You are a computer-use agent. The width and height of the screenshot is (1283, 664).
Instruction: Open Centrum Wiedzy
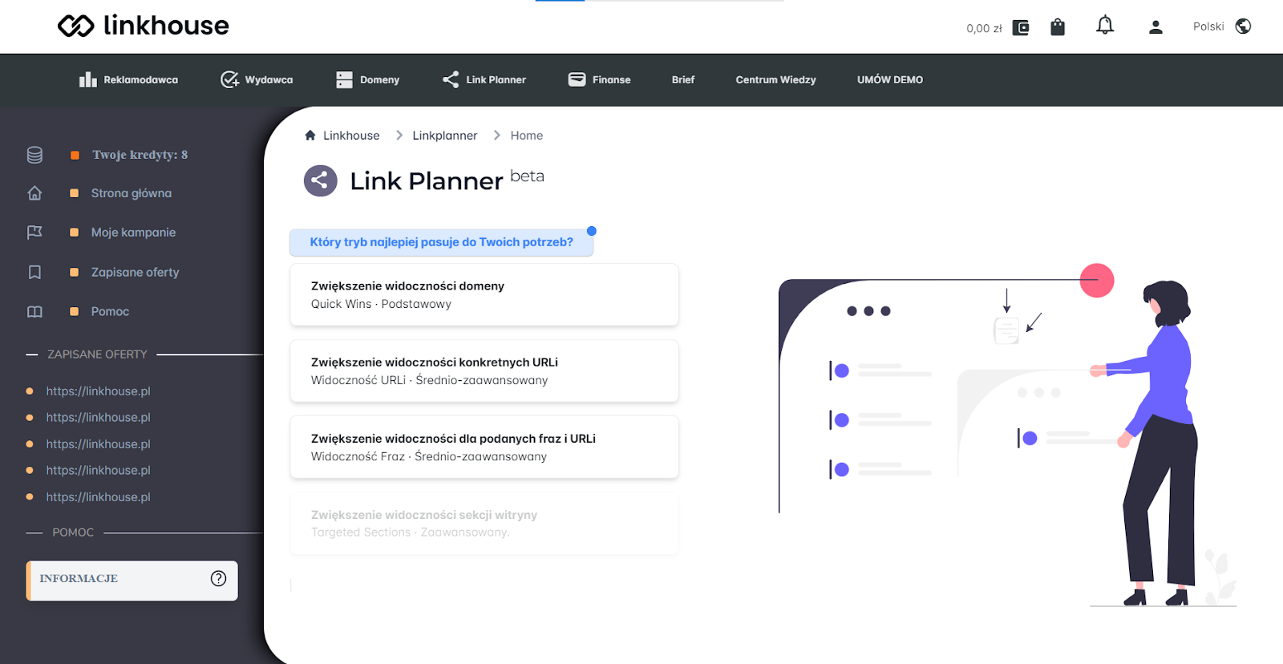coord(775,79)
